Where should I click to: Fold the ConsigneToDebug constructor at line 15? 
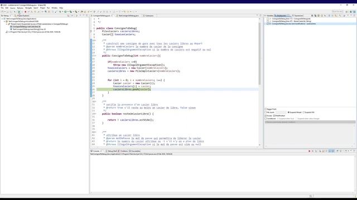[95, 56]
